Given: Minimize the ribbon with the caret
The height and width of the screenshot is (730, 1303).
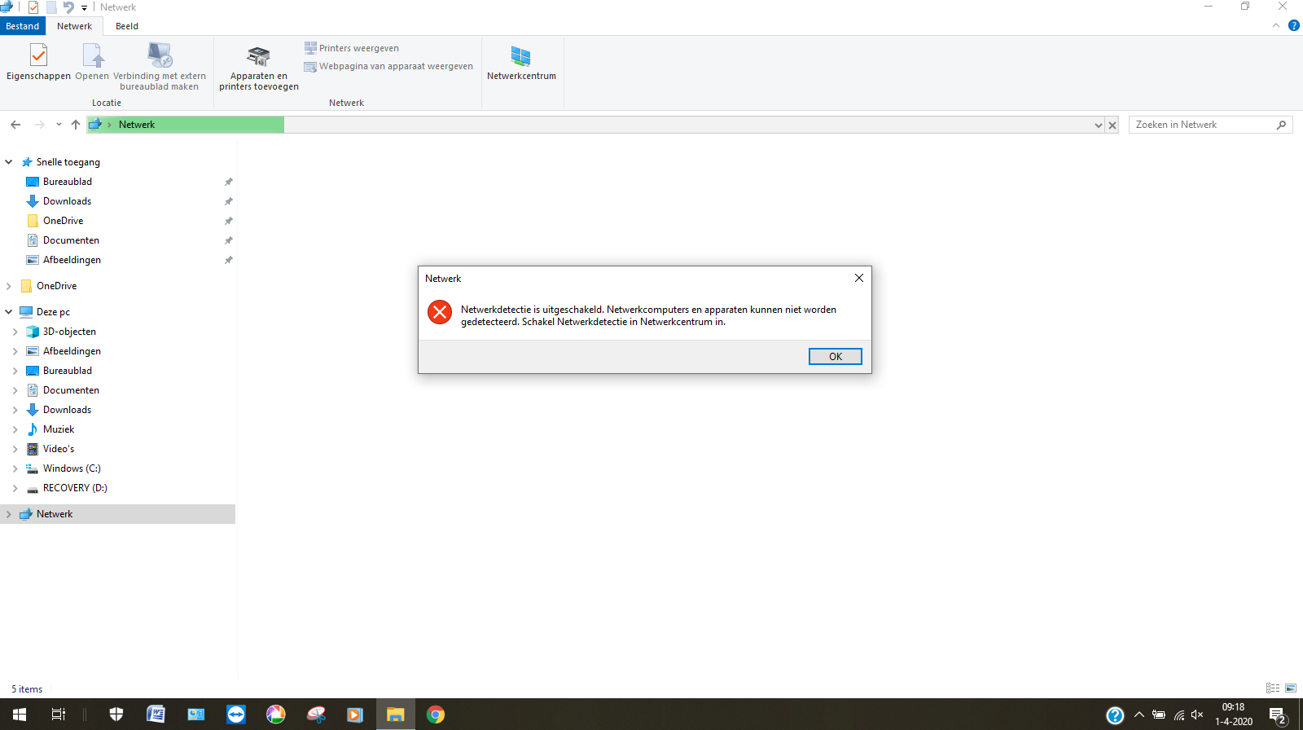Looking at the screenshot, I should [x=1276, y=26].
